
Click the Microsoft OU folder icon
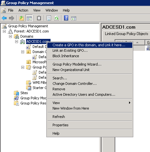[x=29, y=62]
